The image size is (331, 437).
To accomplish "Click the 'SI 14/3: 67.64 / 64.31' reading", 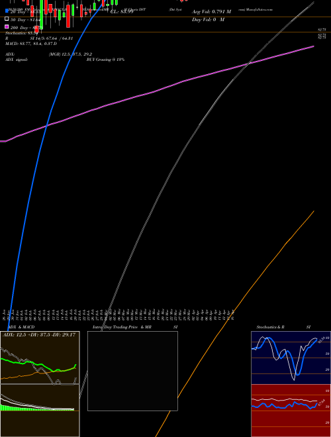I will pyautogui.click(x=52, y=38).
